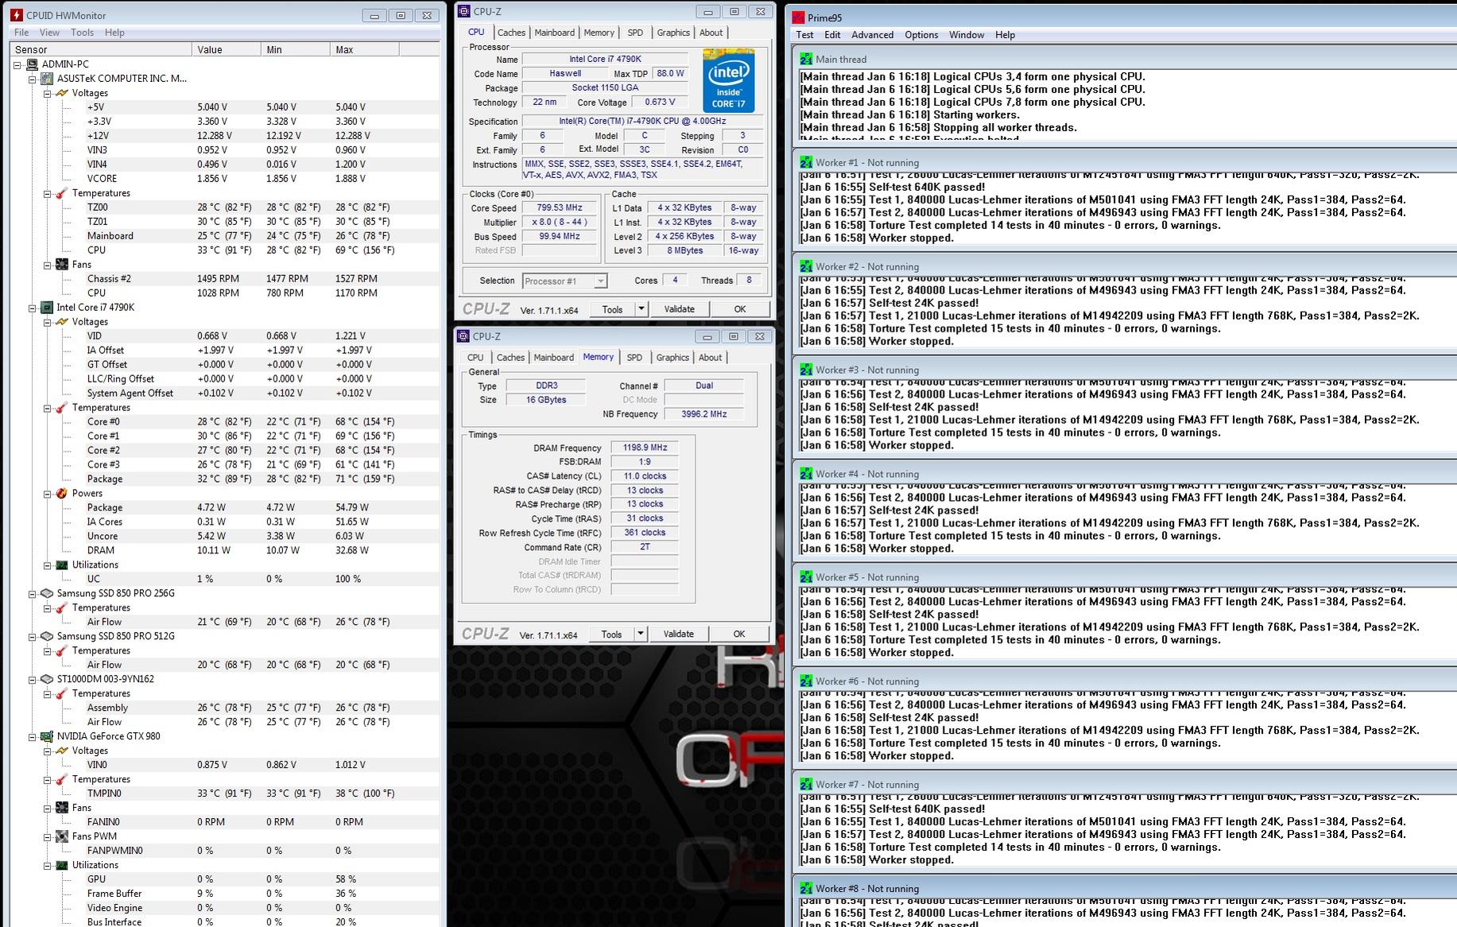This screenshot has height=927, width=1457.
Task: Collapse the NVIDIA GeForce GTX 980 node
Action: click(x=33, y=737)
